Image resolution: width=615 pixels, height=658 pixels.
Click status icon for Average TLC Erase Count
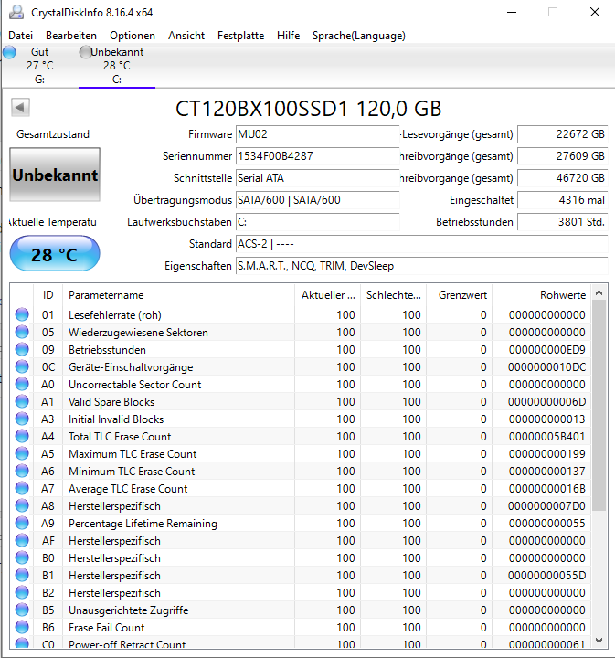22,488
